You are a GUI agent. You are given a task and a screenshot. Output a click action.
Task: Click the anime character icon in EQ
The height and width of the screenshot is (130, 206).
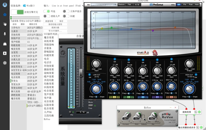pyautogui.click(x=154, y=53)
